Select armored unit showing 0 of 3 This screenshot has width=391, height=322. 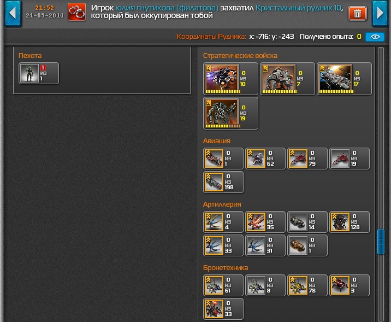(349, 285)
